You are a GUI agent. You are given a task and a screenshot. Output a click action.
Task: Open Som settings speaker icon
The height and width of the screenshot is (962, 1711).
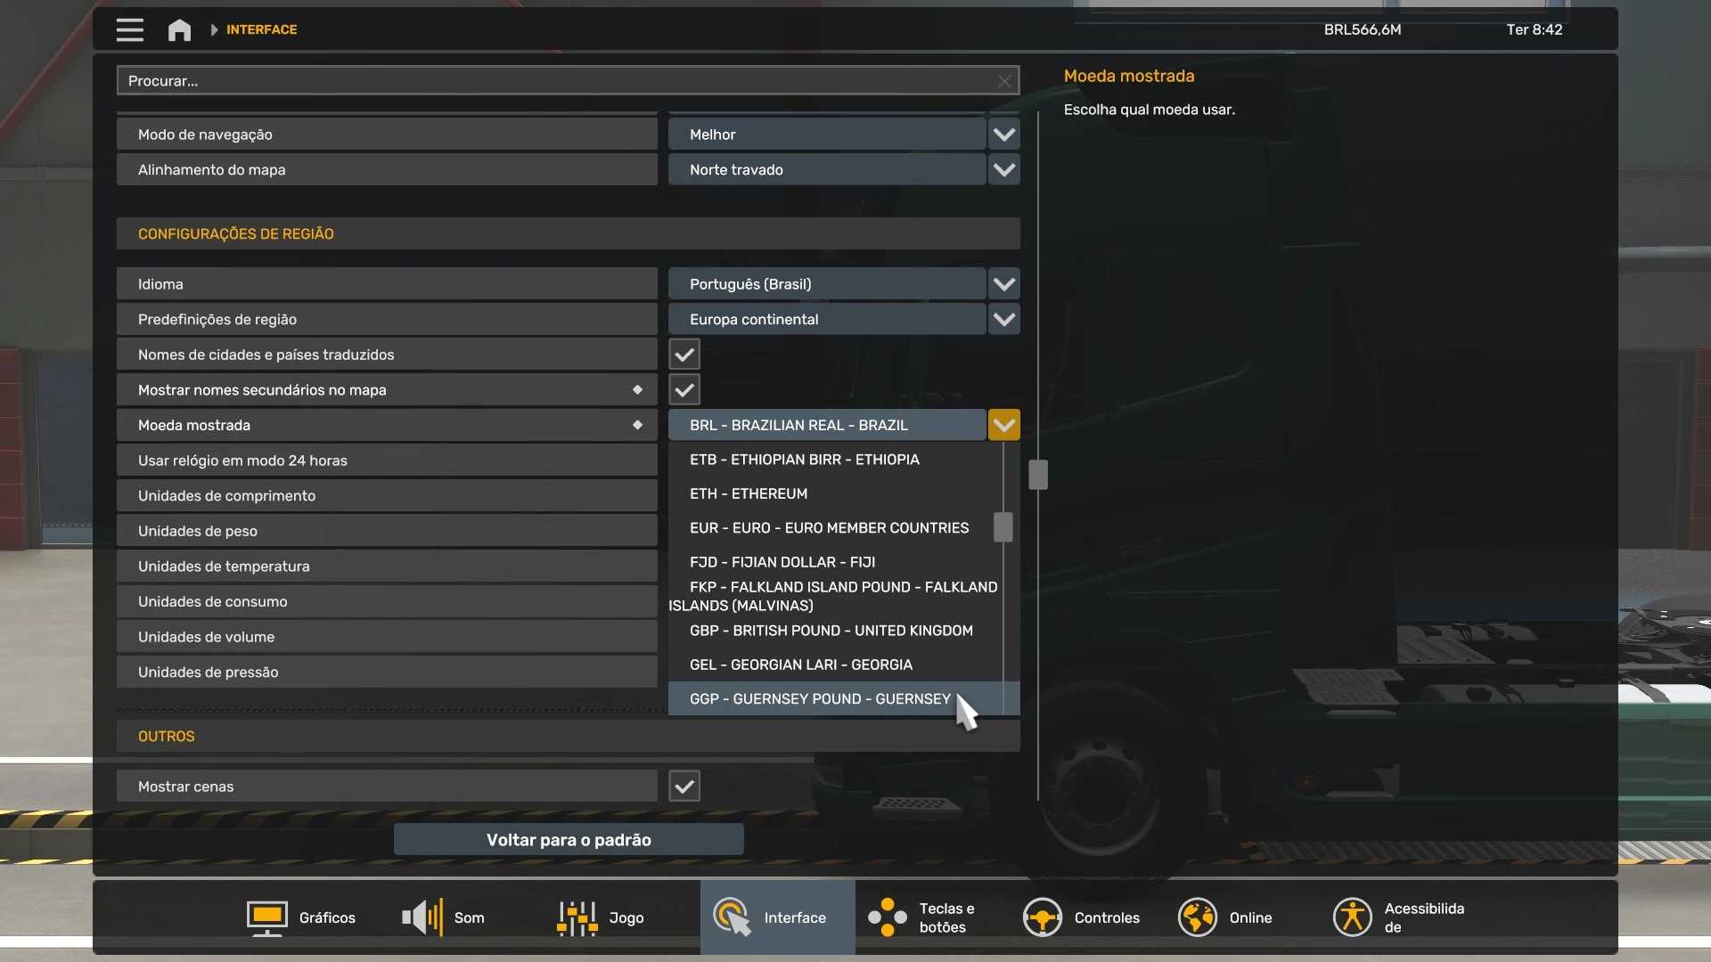click(x=422, y=917)
